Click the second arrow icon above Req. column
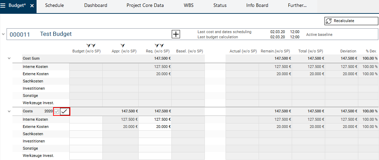 (161, 46)
